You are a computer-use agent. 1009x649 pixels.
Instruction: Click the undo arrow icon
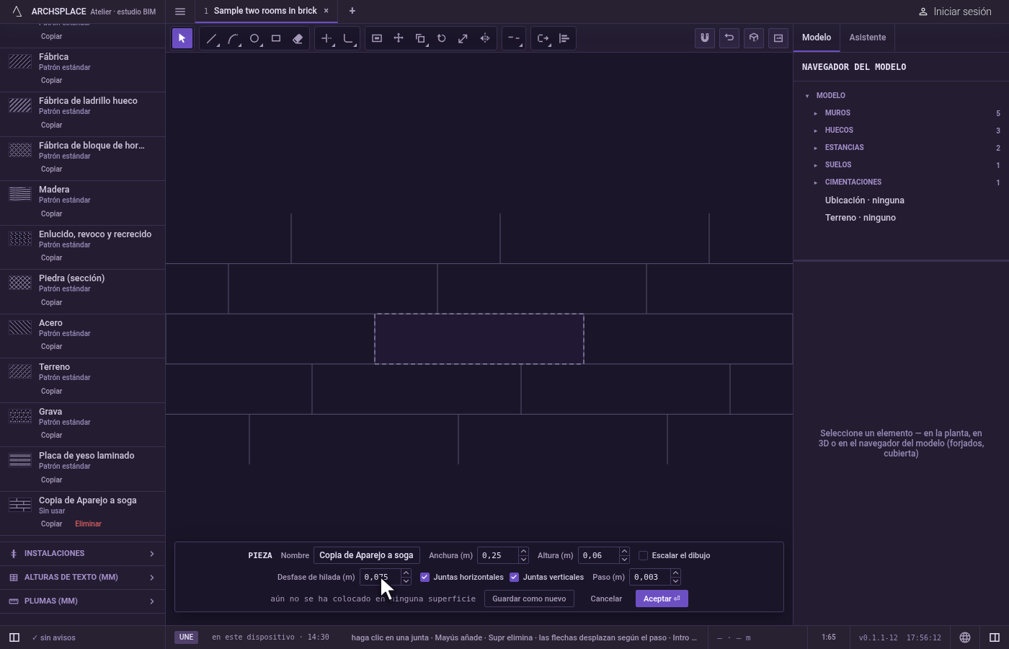pos(729,38)
